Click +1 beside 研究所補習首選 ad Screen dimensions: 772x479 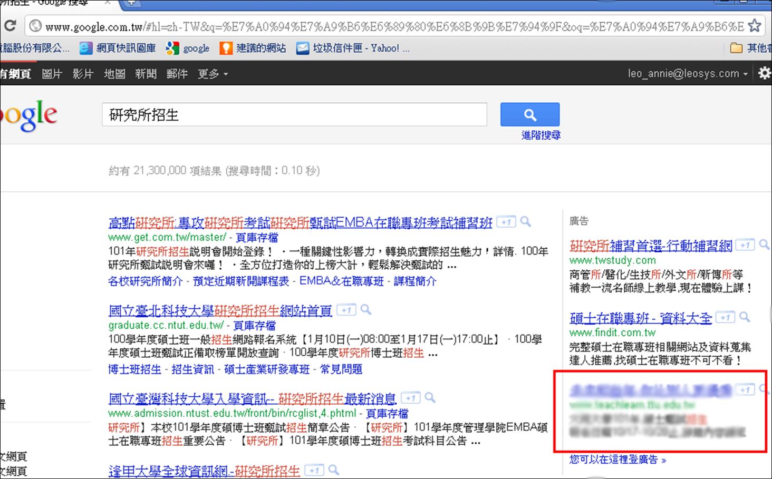pos(745,245)
